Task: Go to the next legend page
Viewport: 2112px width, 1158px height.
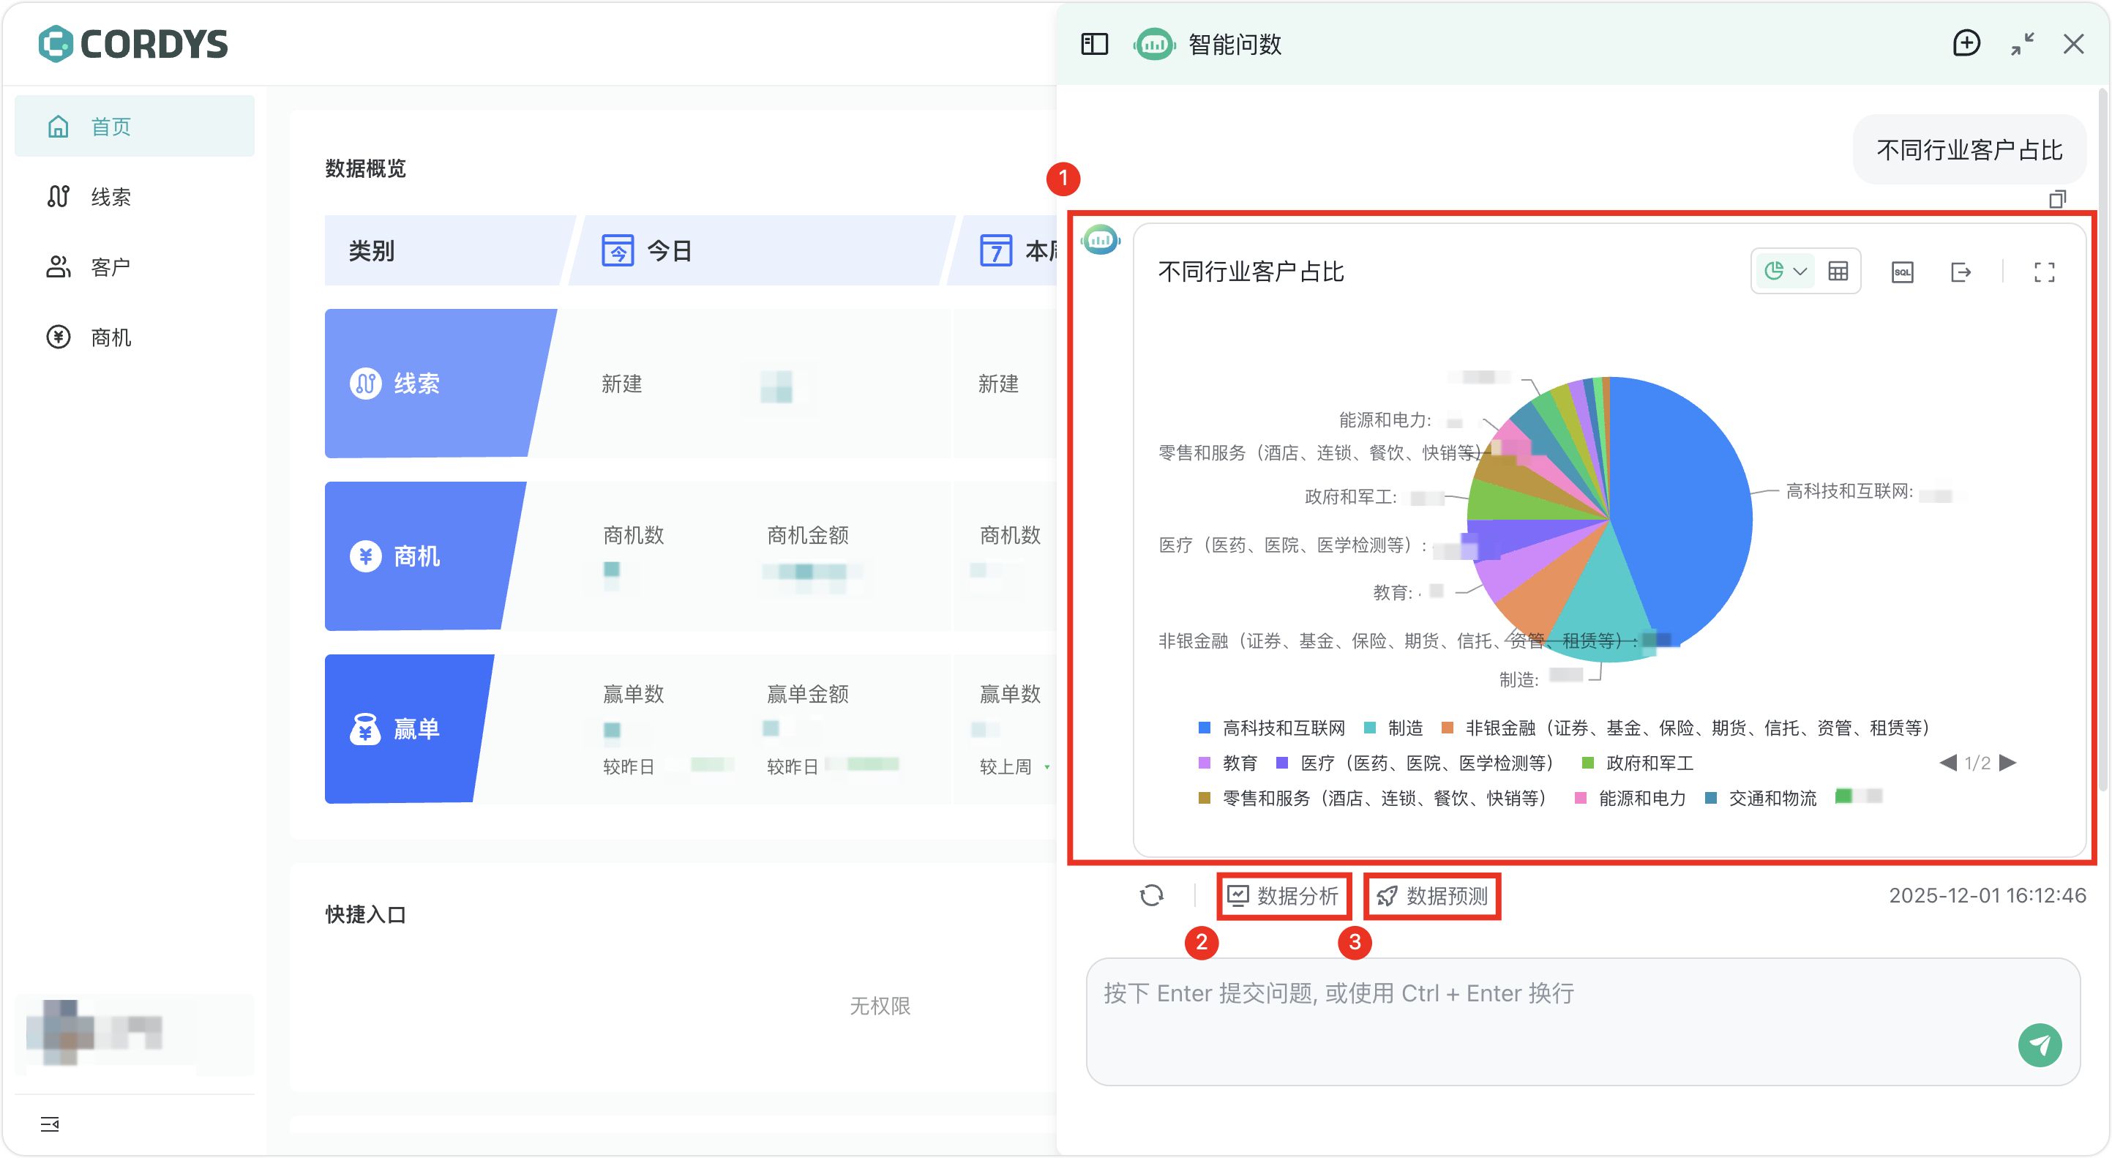Action: 2008,763
